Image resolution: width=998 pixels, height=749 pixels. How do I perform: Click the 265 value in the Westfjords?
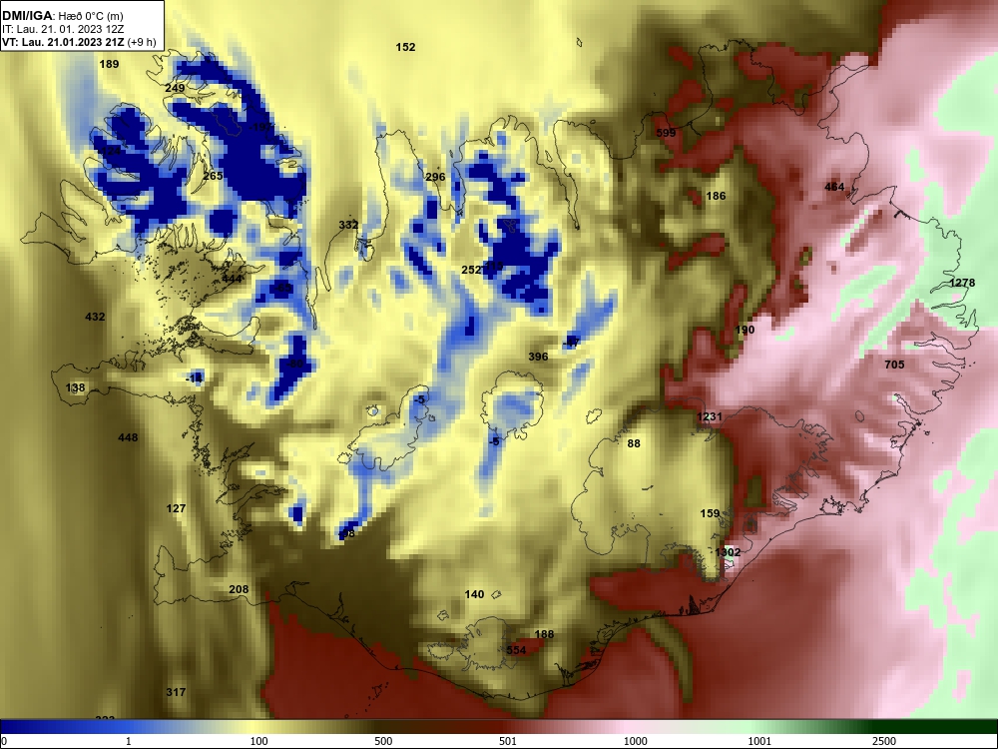213,176
